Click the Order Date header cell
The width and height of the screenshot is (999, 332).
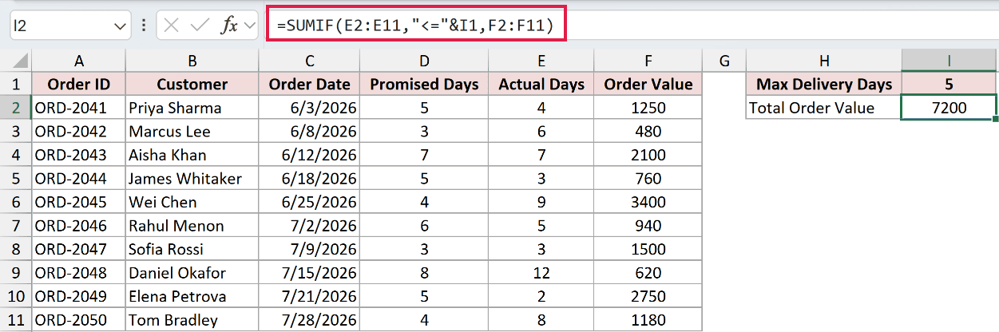point(309,84)
